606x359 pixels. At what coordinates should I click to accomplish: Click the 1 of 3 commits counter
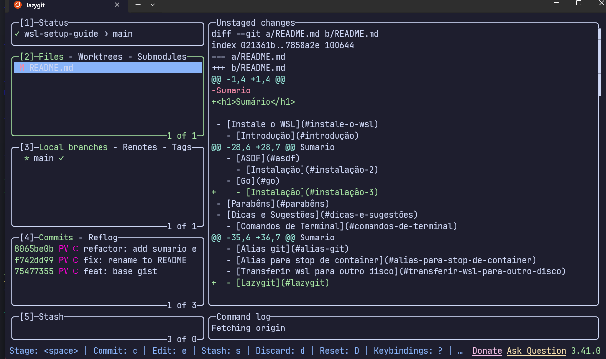point(182,305)
